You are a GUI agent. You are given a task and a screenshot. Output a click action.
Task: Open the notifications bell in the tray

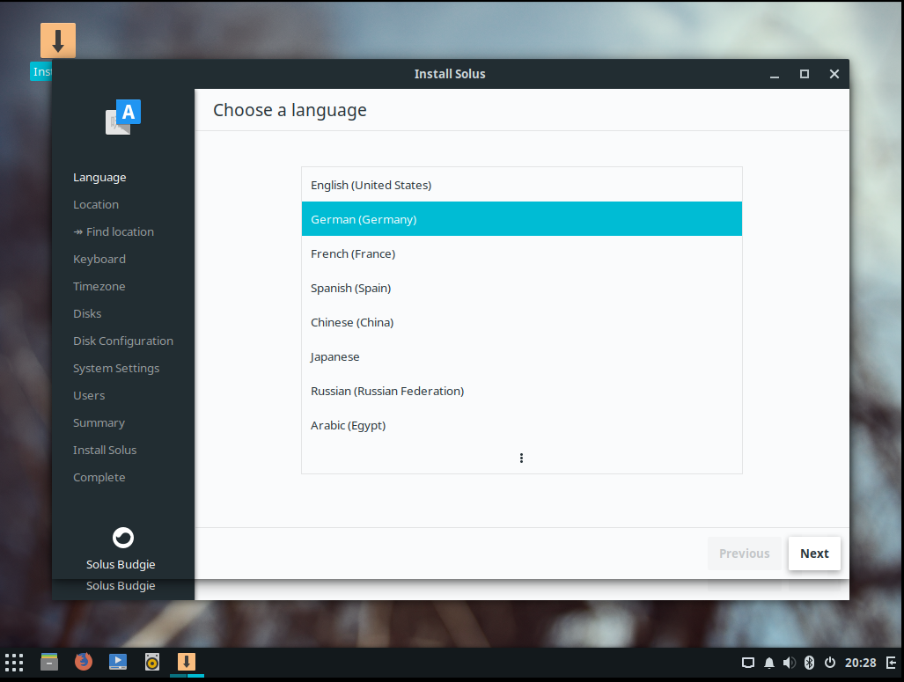click(769, 663)
